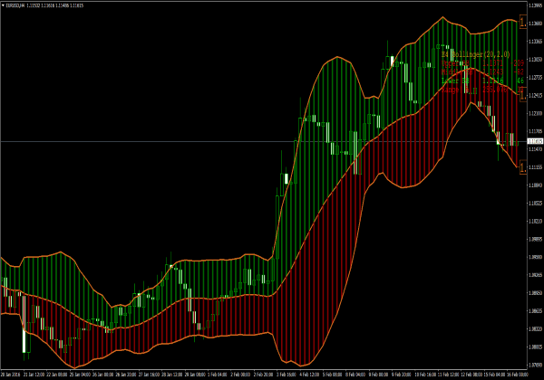Viewport: 544px width, 380px height.
Task: Click the 5 Feb 08:00 time label
Action: tap(332, 375)
